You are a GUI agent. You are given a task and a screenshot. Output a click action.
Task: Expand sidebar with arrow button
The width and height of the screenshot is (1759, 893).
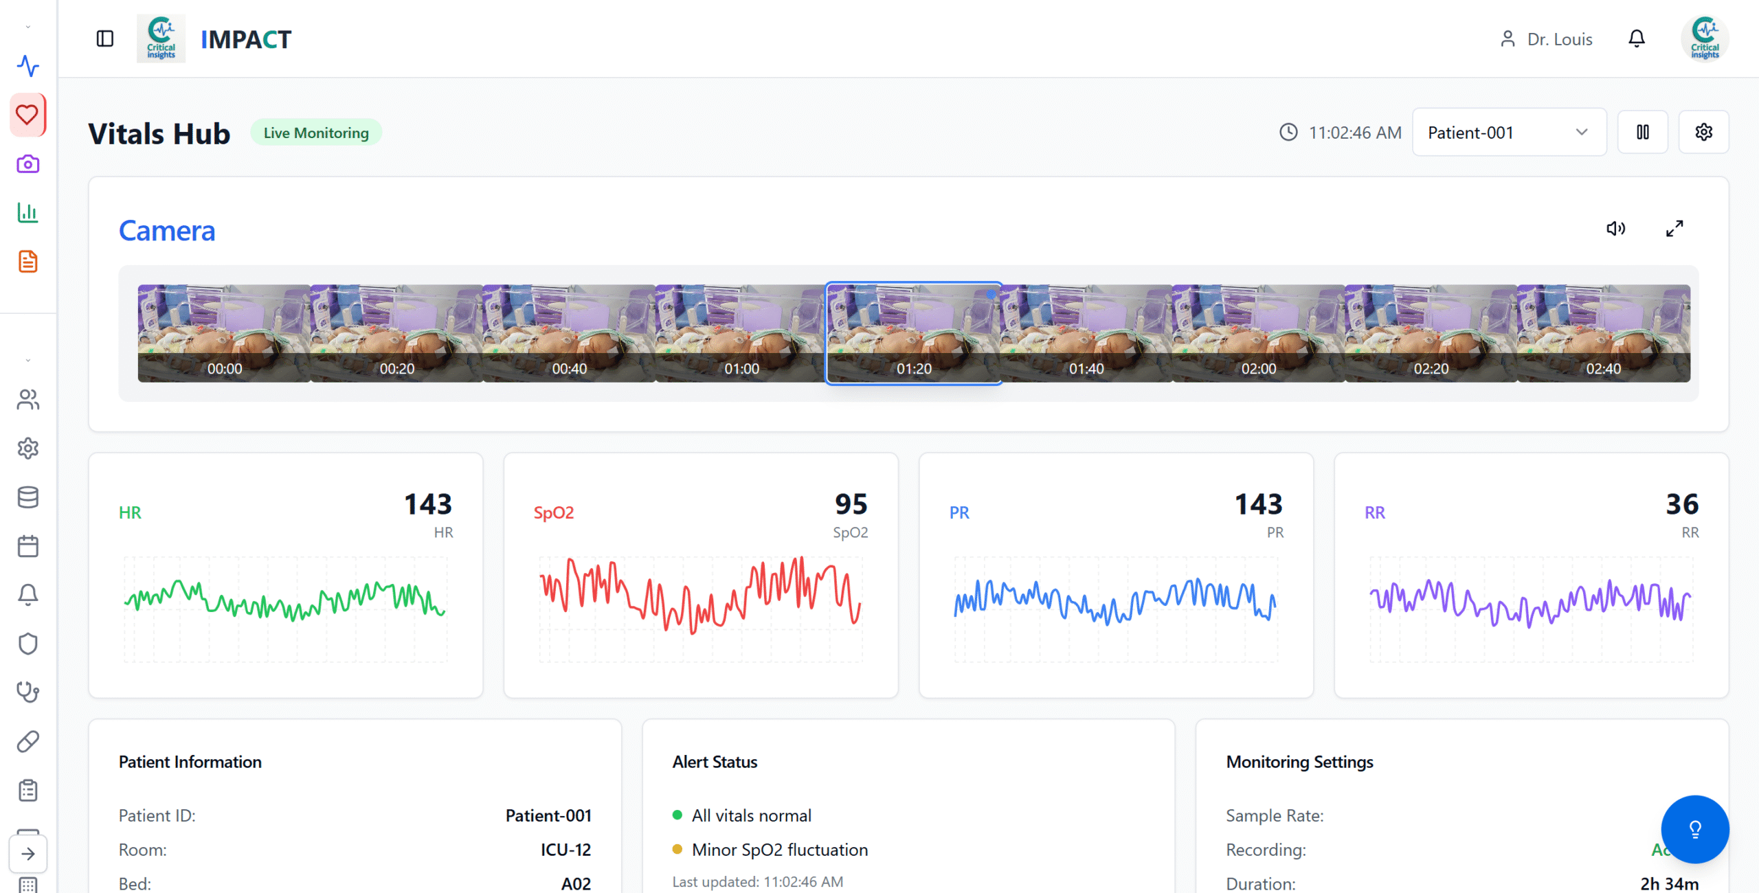[x=28, y=854]
